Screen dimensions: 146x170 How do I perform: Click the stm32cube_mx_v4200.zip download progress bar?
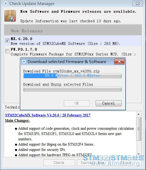(x=73, y=76)
